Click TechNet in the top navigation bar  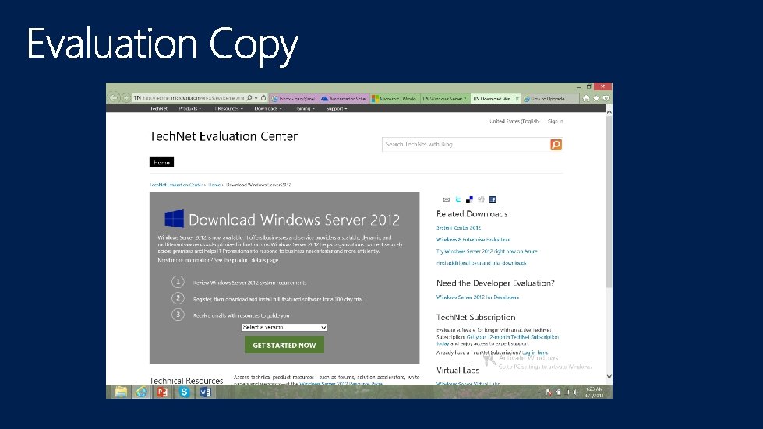pos(159,108)
